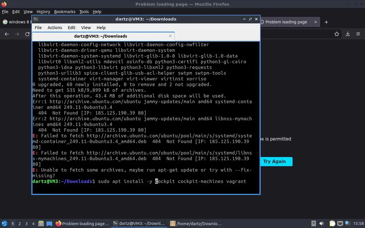Click the Firefox logo in title bar
Image resolution: width=365 pixels, height=228 pixels.
(4, 4)
